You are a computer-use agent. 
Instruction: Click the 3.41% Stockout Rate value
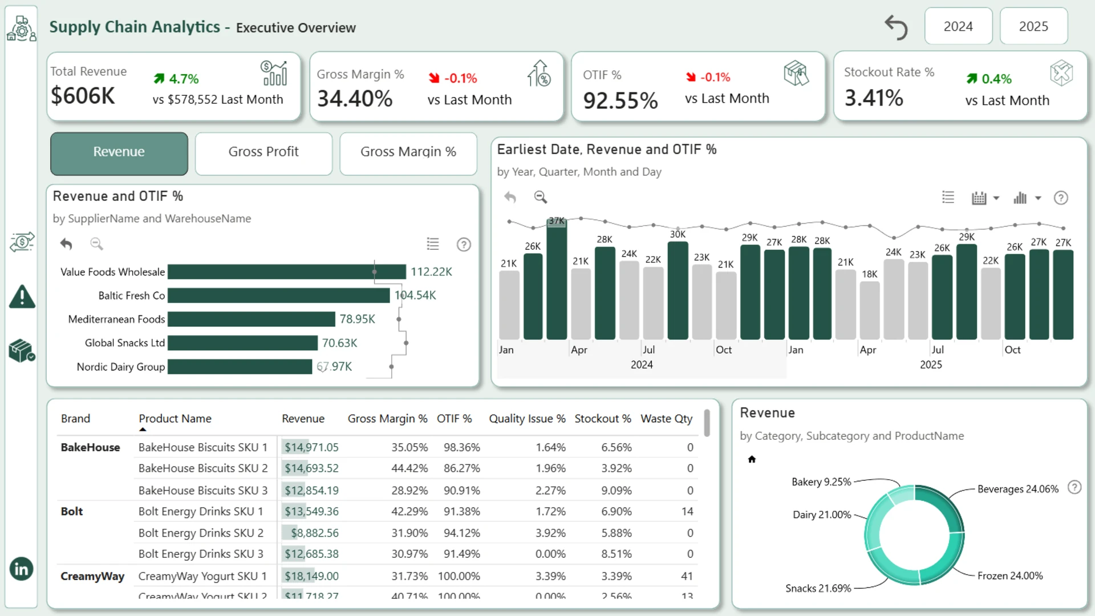click(874, 98)
